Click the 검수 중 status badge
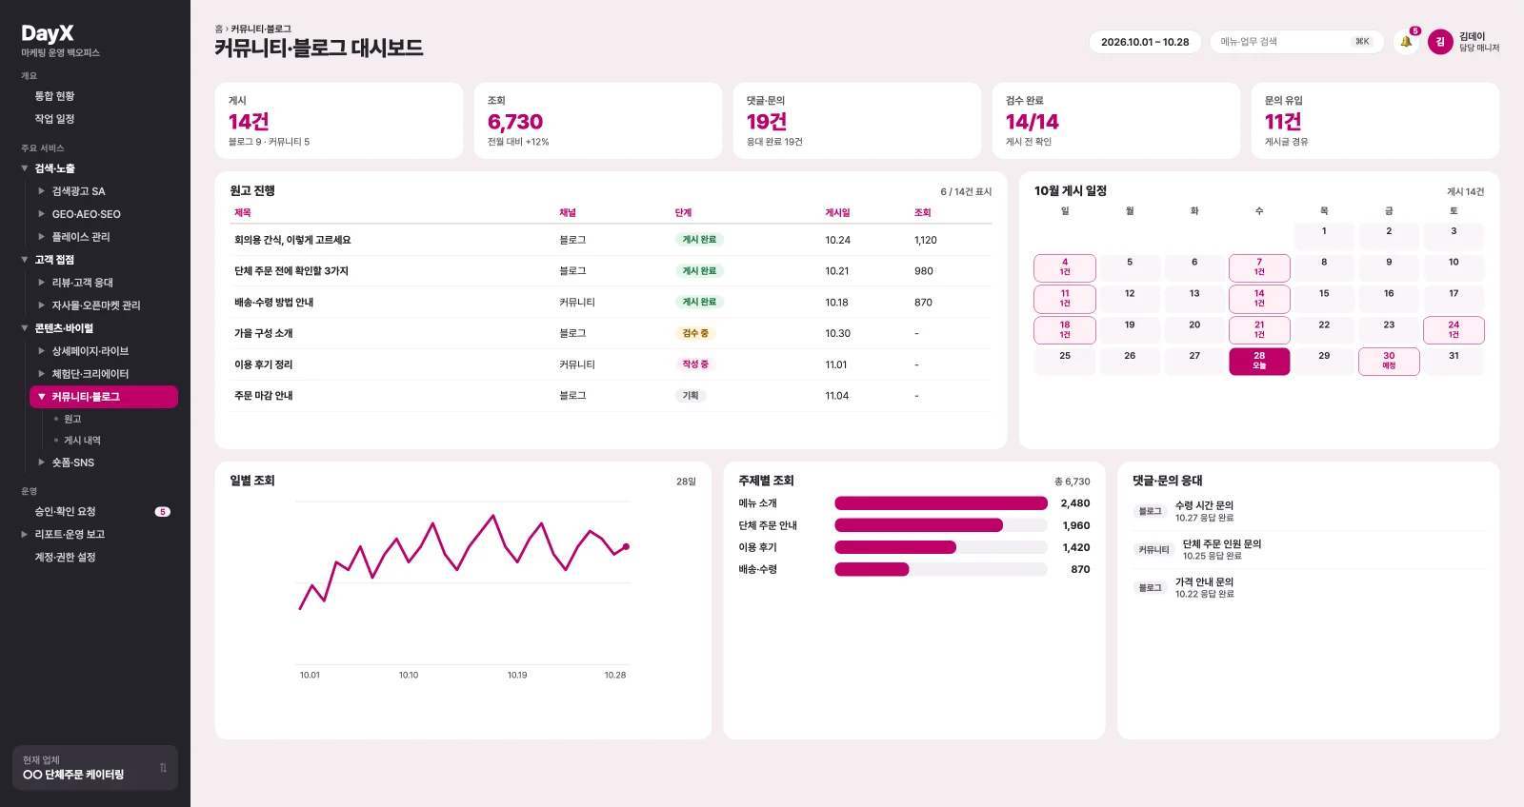 (695, 333)
